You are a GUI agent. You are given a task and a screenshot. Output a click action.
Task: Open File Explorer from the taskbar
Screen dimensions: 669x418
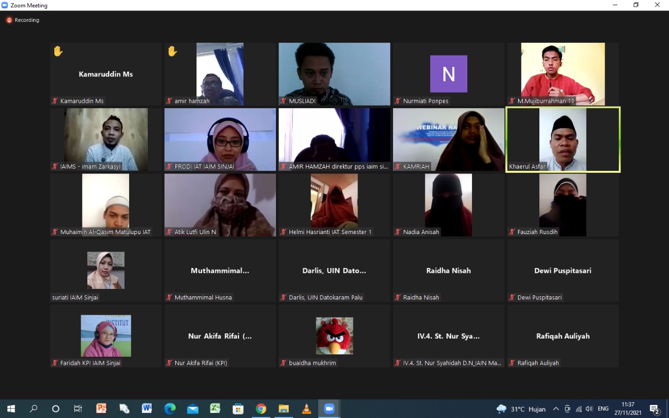284,409
